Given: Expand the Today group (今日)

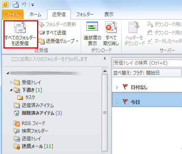Looking at the screenshot, I should click(x=117, y=102).
